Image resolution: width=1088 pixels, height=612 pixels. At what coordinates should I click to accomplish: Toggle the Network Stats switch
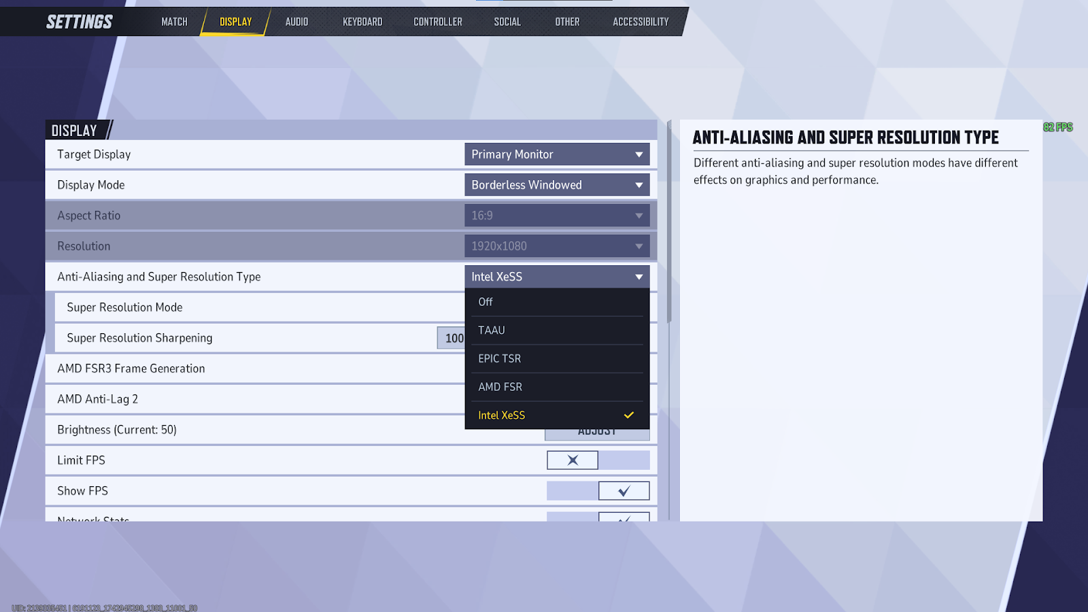coord(598,517)
